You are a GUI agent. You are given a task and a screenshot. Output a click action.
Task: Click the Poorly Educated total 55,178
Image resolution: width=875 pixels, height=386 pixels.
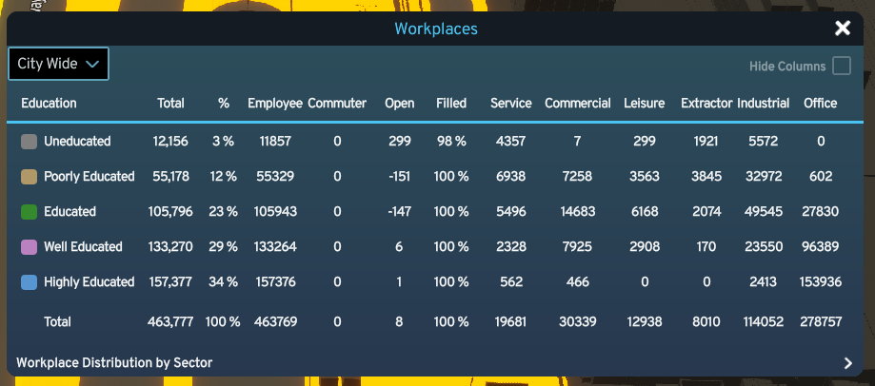pyautogui.click(x=170, y=177)
